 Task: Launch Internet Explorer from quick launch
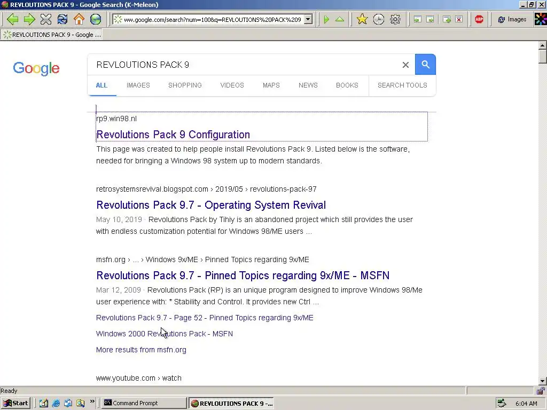pyautogui.click(x=56, y=404)
